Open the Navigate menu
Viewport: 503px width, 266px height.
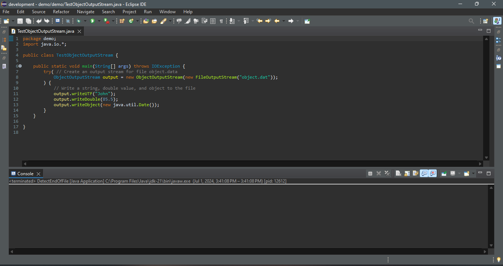tap(85, 12)
